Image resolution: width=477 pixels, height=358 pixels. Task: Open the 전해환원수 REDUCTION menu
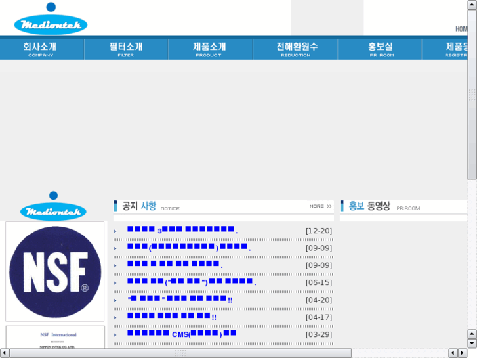(x=295, y=49)
